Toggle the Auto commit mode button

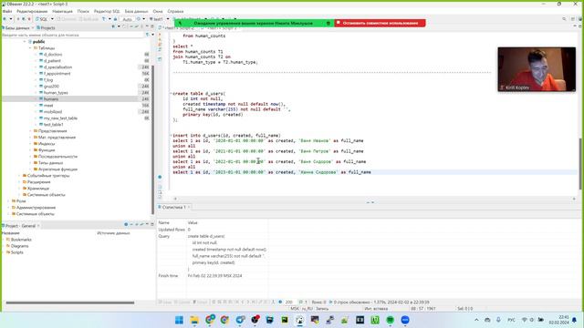pos(128,19)
